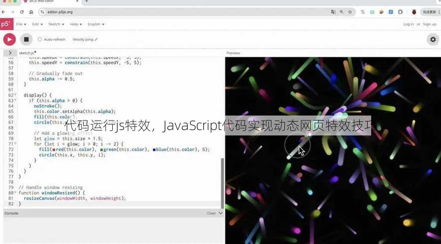Reload the editor page

tap(21, 12)
